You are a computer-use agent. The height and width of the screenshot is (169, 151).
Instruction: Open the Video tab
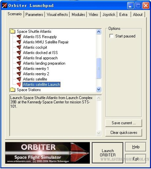point(94,15)
